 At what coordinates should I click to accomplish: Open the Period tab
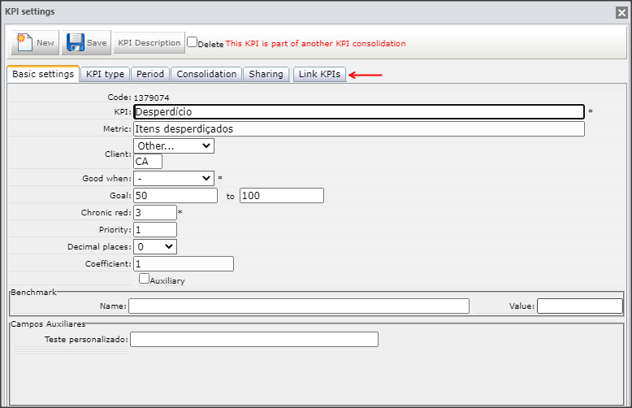150,74
